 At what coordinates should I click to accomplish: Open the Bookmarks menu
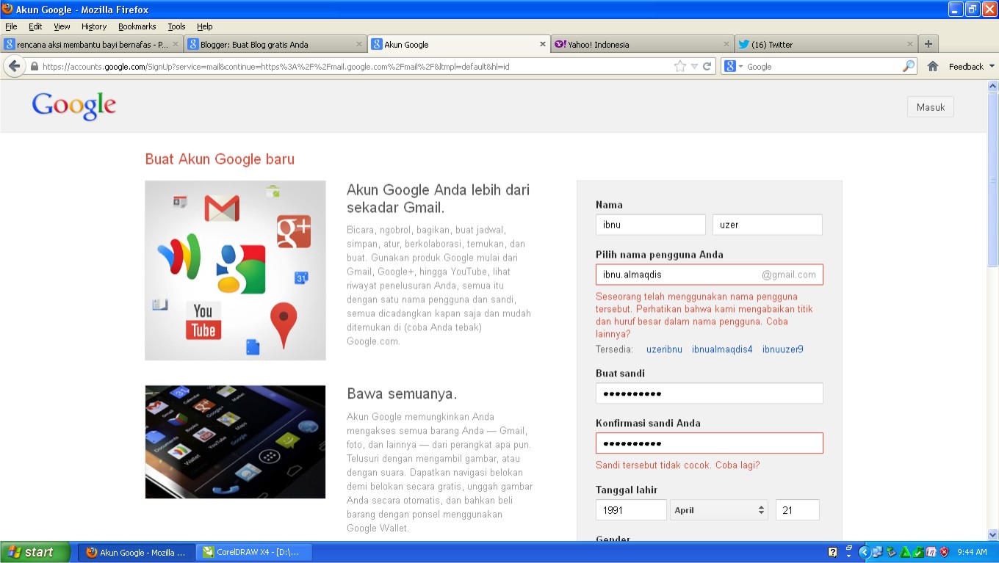tap(137, 26)
